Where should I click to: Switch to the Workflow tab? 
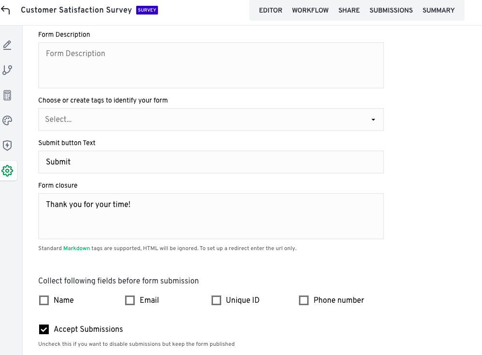(310, 10)
